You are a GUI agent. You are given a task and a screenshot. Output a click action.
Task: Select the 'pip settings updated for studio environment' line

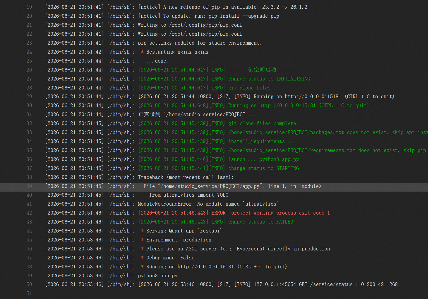(x=153, y=43)
